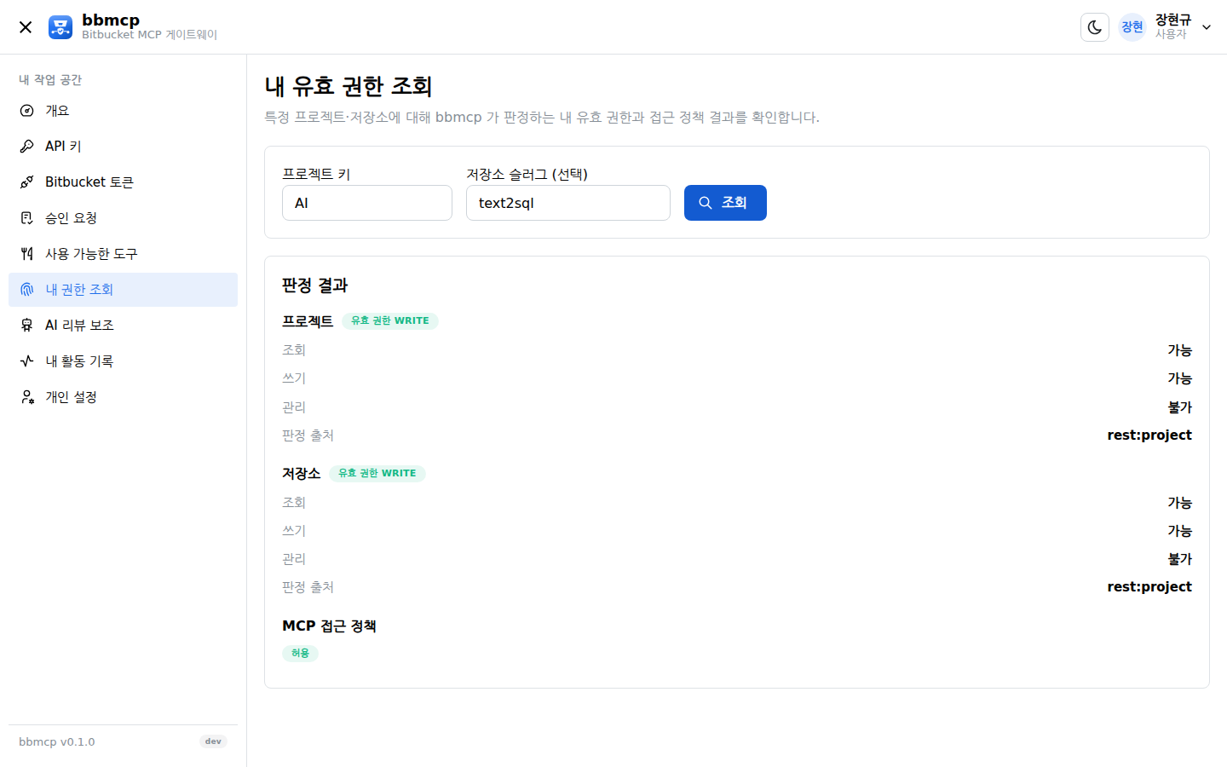Toggle dark mode with the moon icon

click(x=1095, y=27)
